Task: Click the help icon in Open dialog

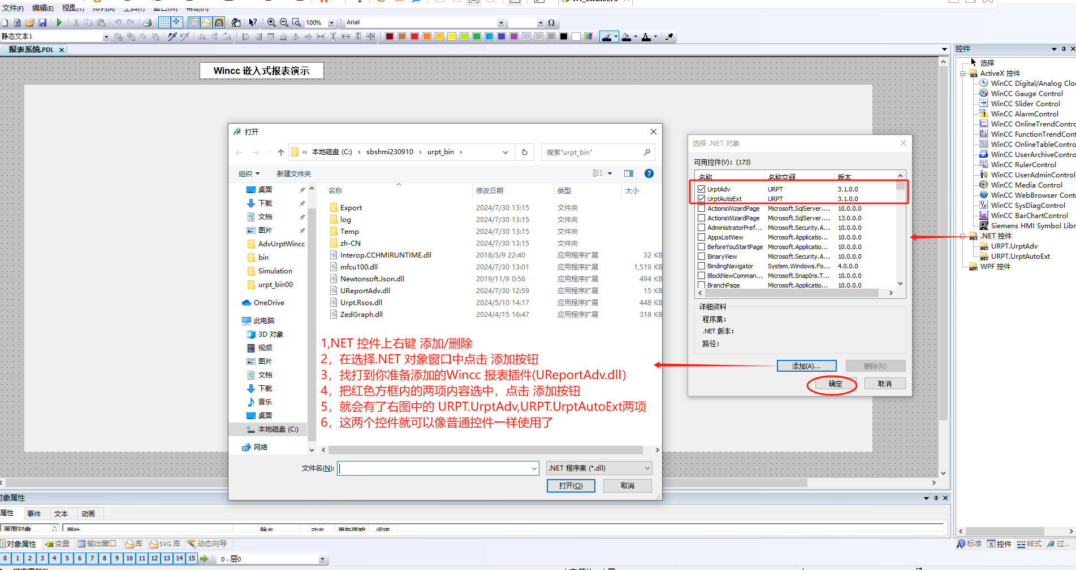Action: pos(649,173)
